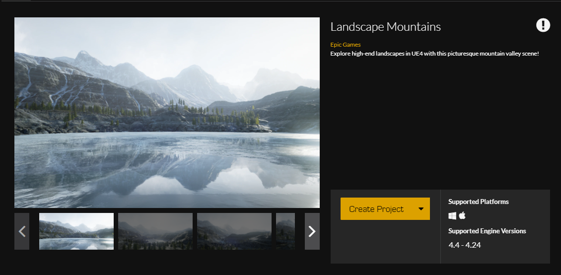Click the 'Explore high-end landscapes' description text

click(434, 54)
